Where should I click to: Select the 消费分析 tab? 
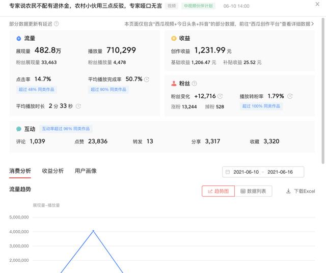pos(20,171)
